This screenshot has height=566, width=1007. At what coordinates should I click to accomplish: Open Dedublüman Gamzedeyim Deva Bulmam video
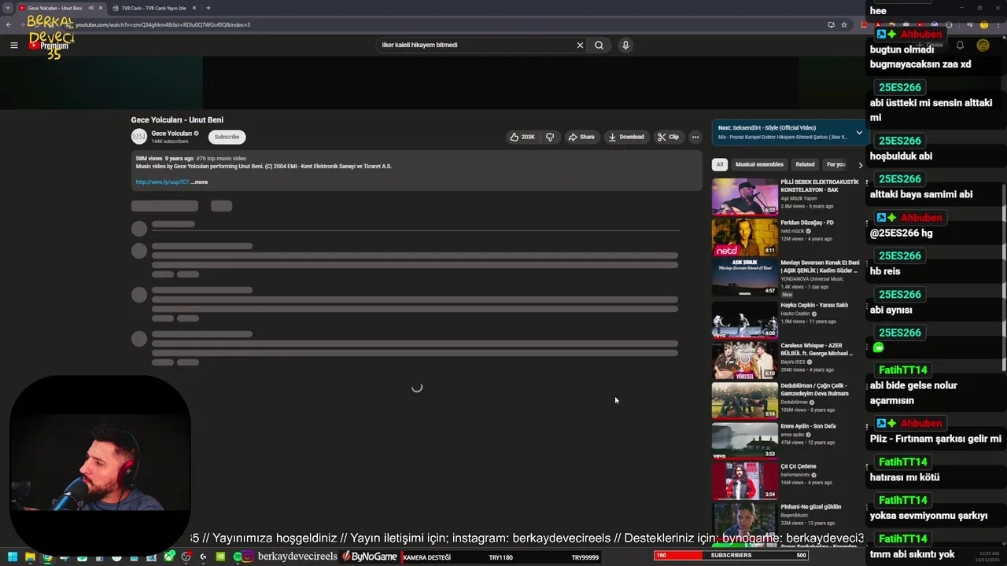(744, 400)
